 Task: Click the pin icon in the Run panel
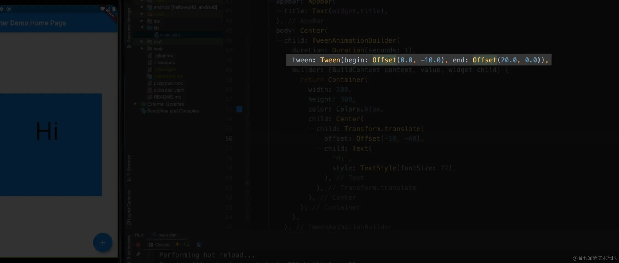[x=138, y=255]
